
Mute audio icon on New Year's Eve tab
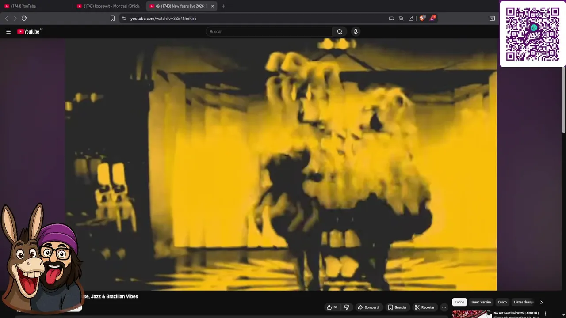pyautogui.click(x=157, y=6)
